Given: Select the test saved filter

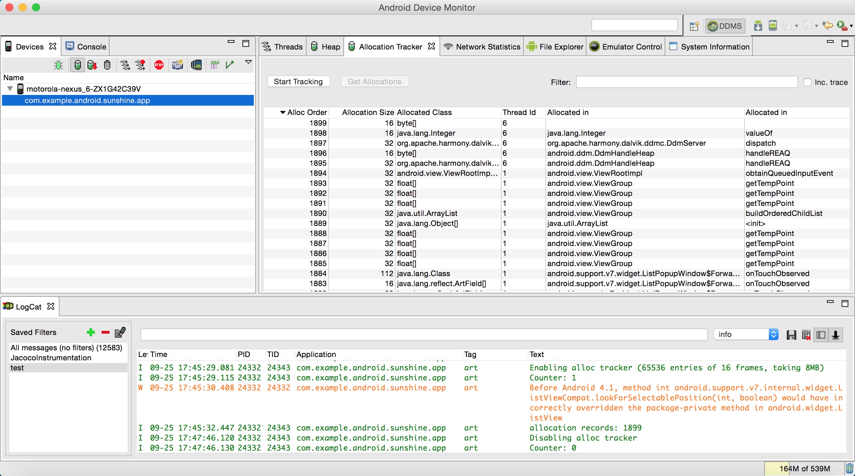Looking at the screenshot, I should (x=68, y=368).
